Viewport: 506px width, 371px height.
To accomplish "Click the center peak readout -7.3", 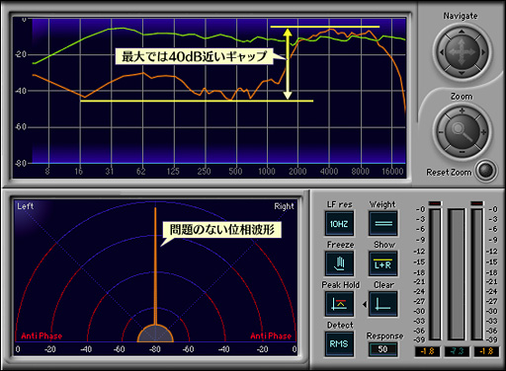I will [x=457, y=351].
